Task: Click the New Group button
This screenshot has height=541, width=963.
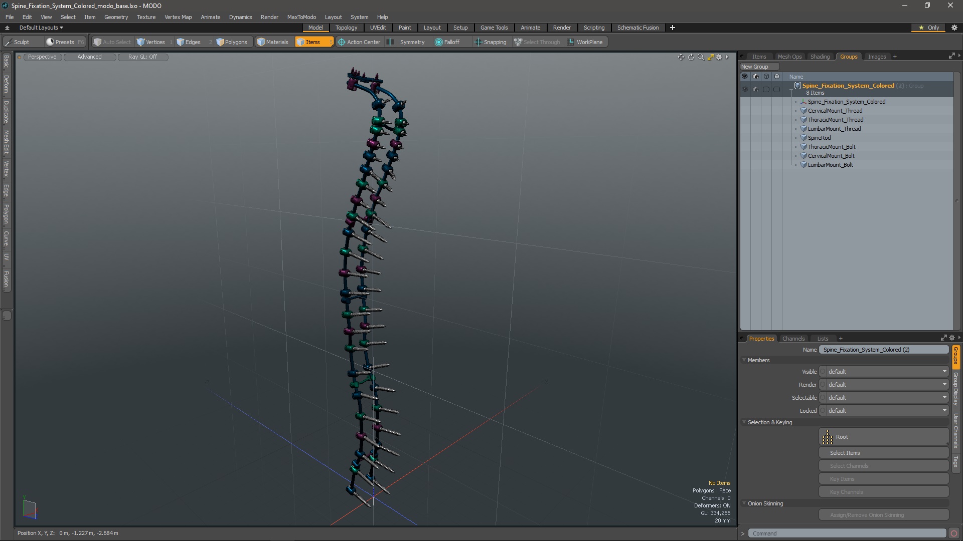Action: pos(758,67)
